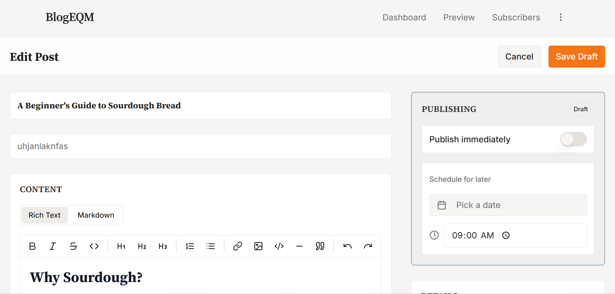Apply italic formatting
The height and width of the screenshot is (294, 615).
[53, 246]
